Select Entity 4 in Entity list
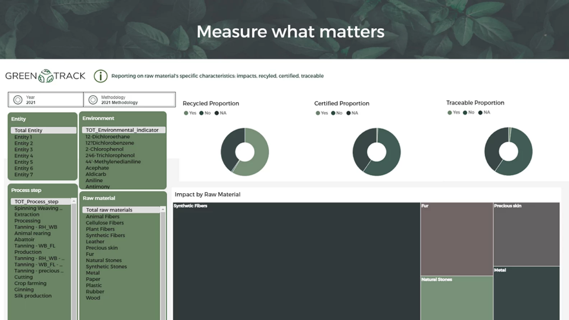This screenshot has width=569, height=320. coord(24,156)
